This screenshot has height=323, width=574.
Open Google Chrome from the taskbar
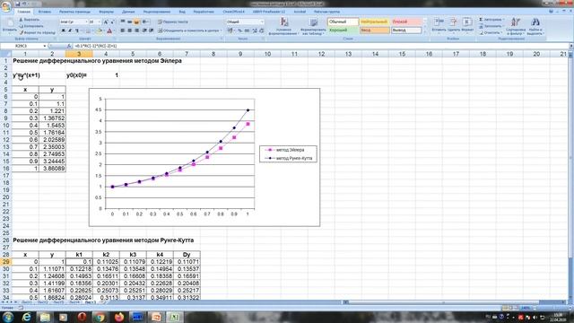[x=100, y=317]
